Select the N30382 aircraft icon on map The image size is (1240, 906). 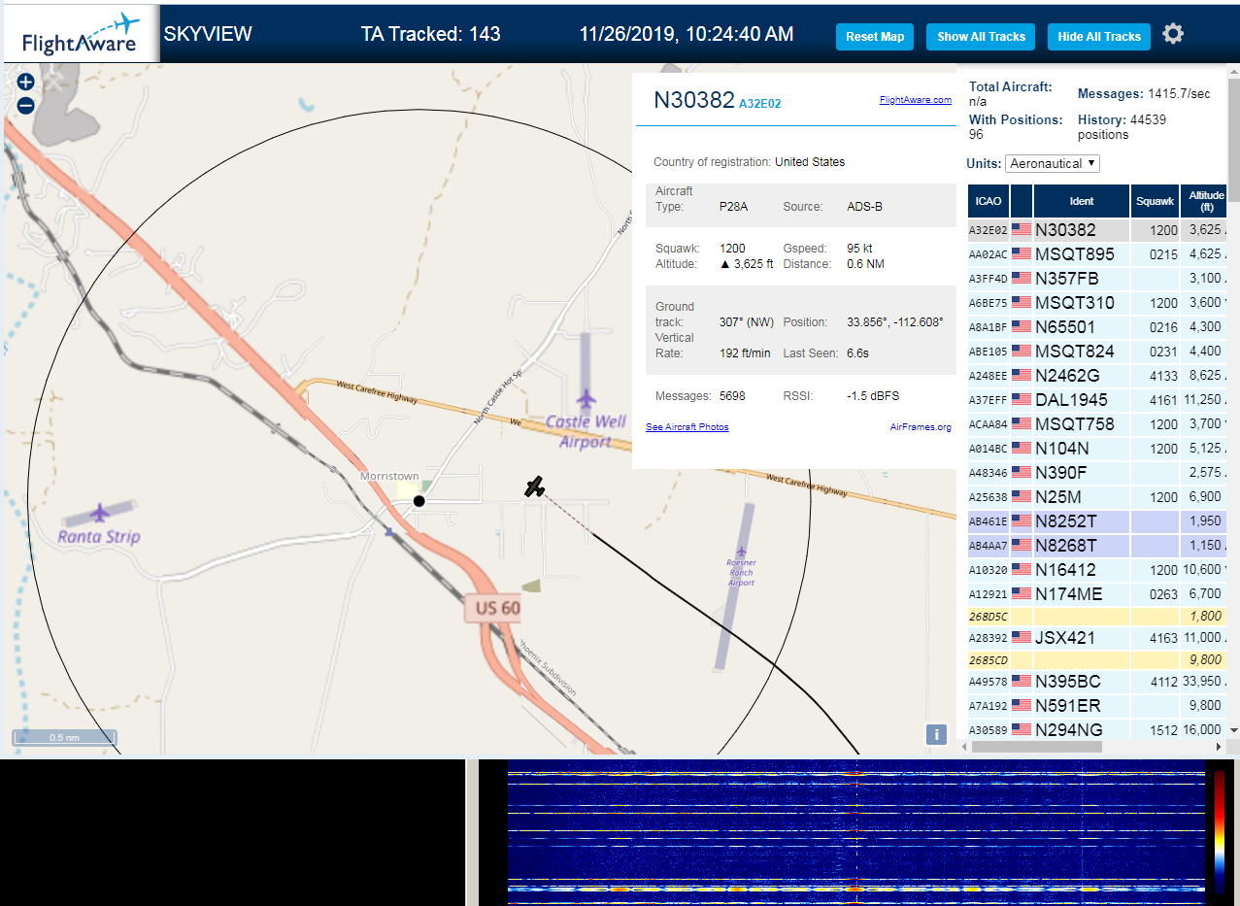coord(534,487)
